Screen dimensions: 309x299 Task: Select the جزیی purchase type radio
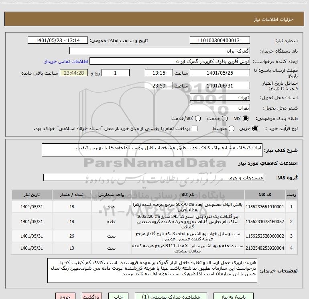pyautogui.click(x=255, y=128)
